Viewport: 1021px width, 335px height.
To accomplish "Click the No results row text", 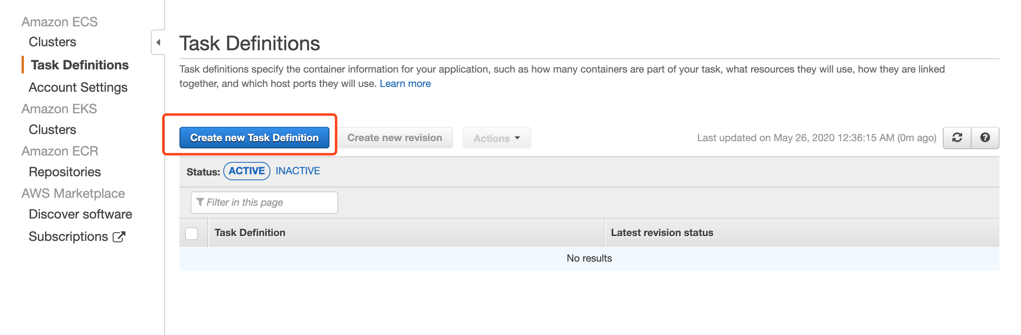I will [x=589, y=258].
